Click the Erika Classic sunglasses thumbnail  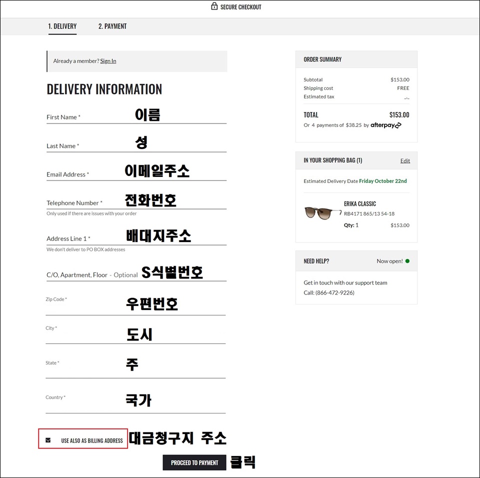(x=322, y=213)
